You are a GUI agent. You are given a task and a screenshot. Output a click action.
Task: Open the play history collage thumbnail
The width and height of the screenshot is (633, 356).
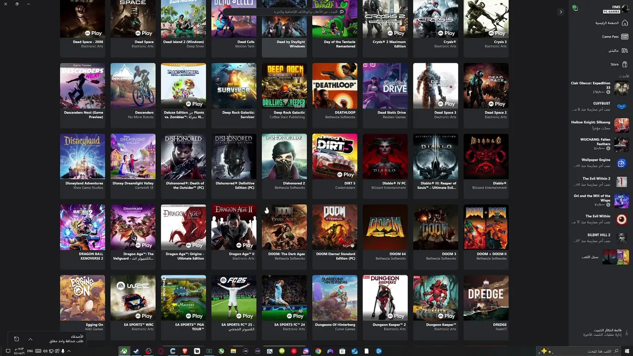pyautogui.click(x=616, y=257)
